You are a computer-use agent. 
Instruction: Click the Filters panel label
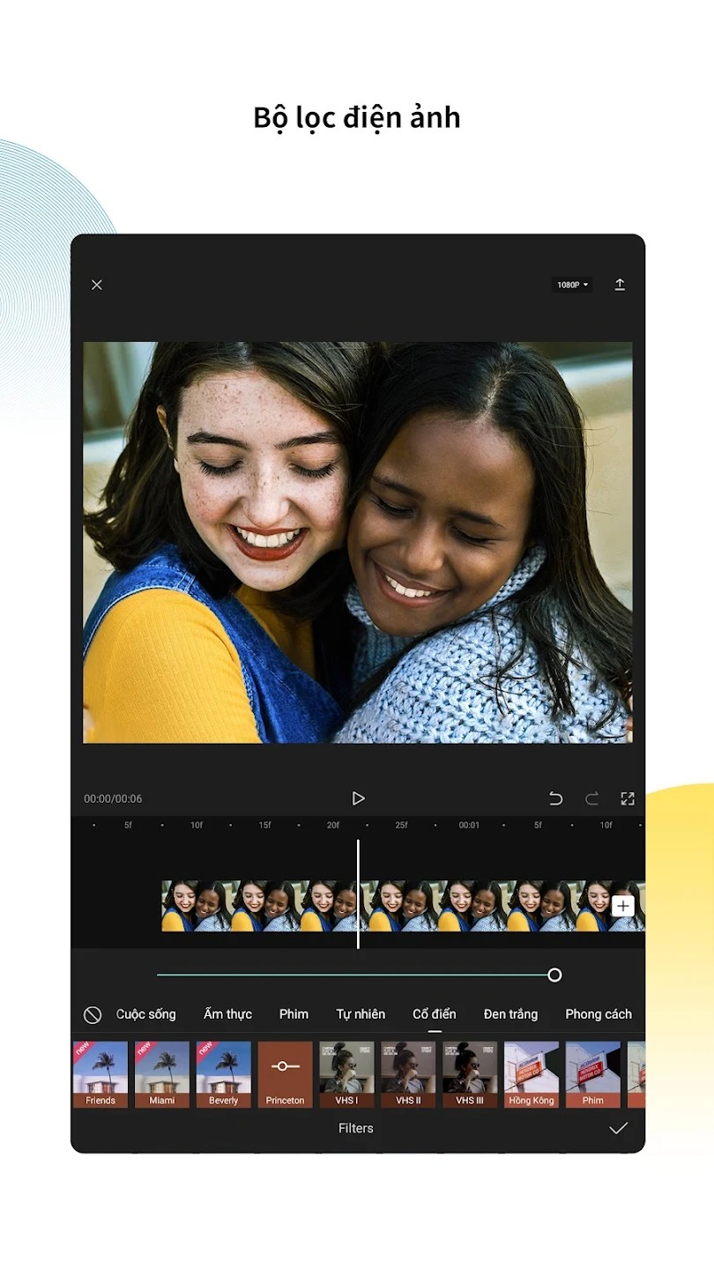pos(356,1128)
